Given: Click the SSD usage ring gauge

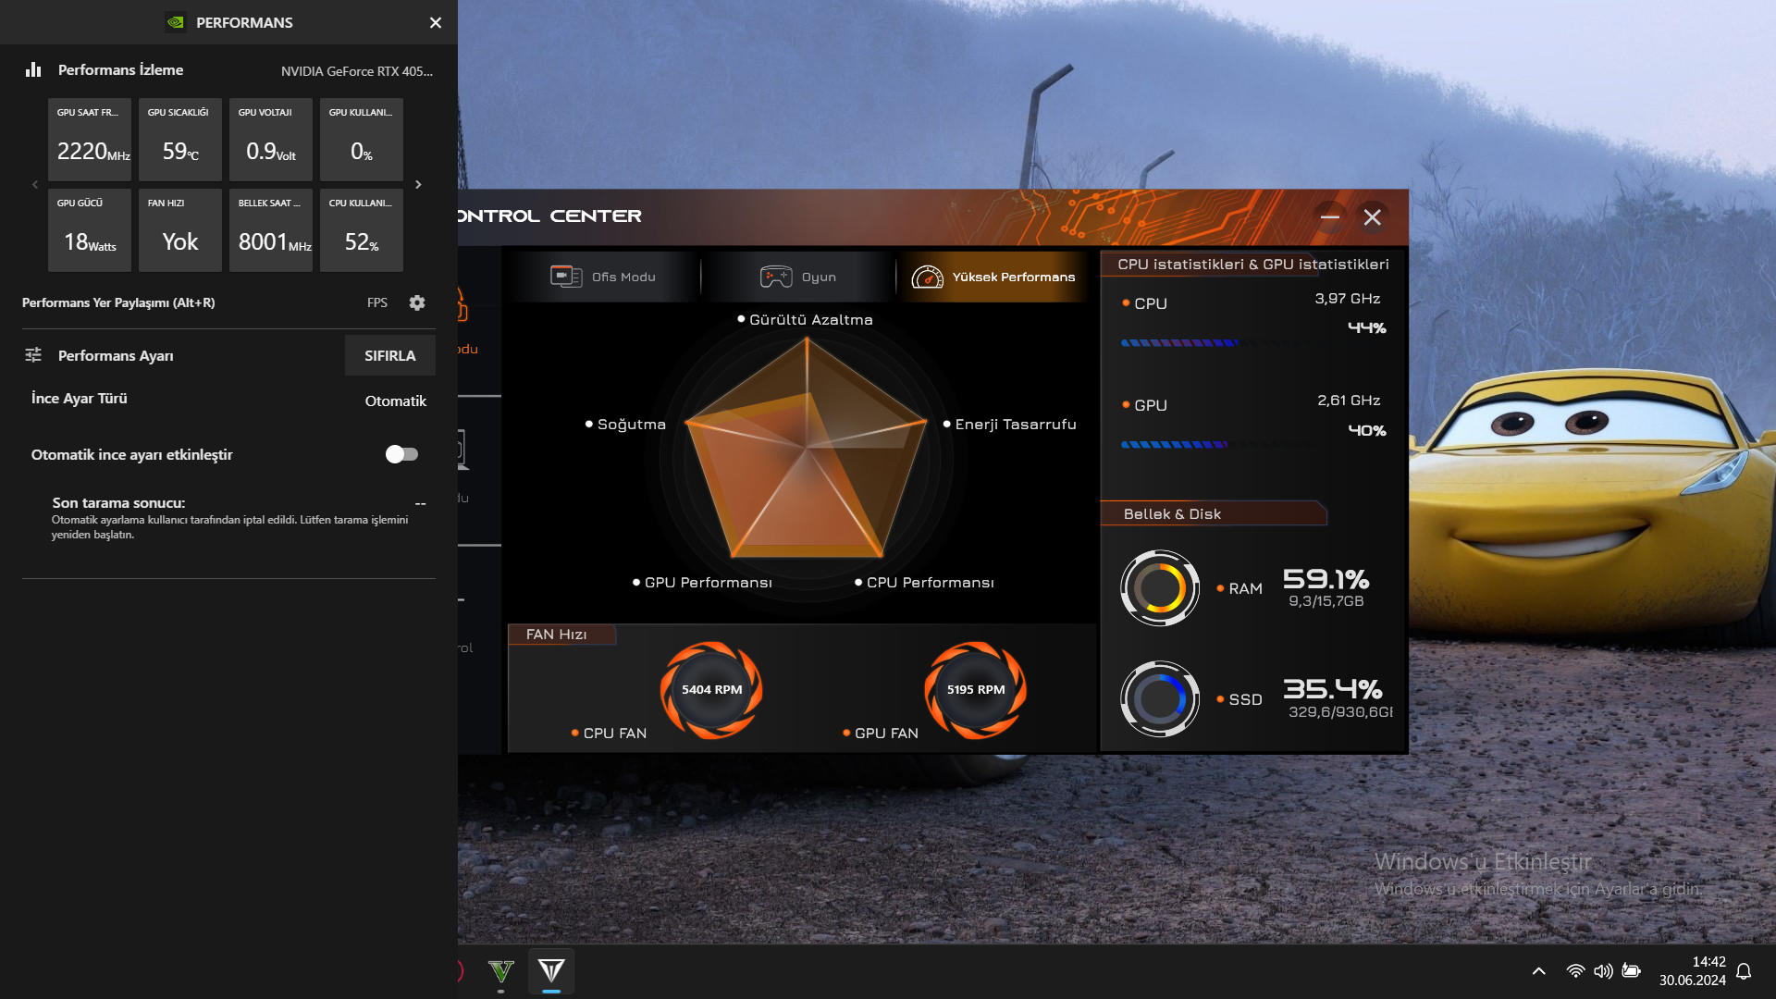Looking at the screenshot, I should (x=1159, y=699).
